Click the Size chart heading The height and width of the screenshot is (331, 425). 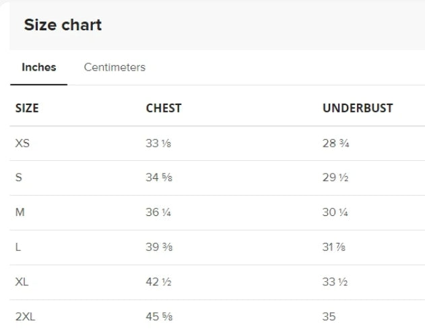[x=63, y=25]
